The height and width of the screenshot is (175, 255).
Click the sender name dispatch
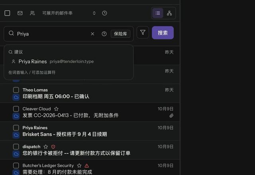click(x=31, y=147)
